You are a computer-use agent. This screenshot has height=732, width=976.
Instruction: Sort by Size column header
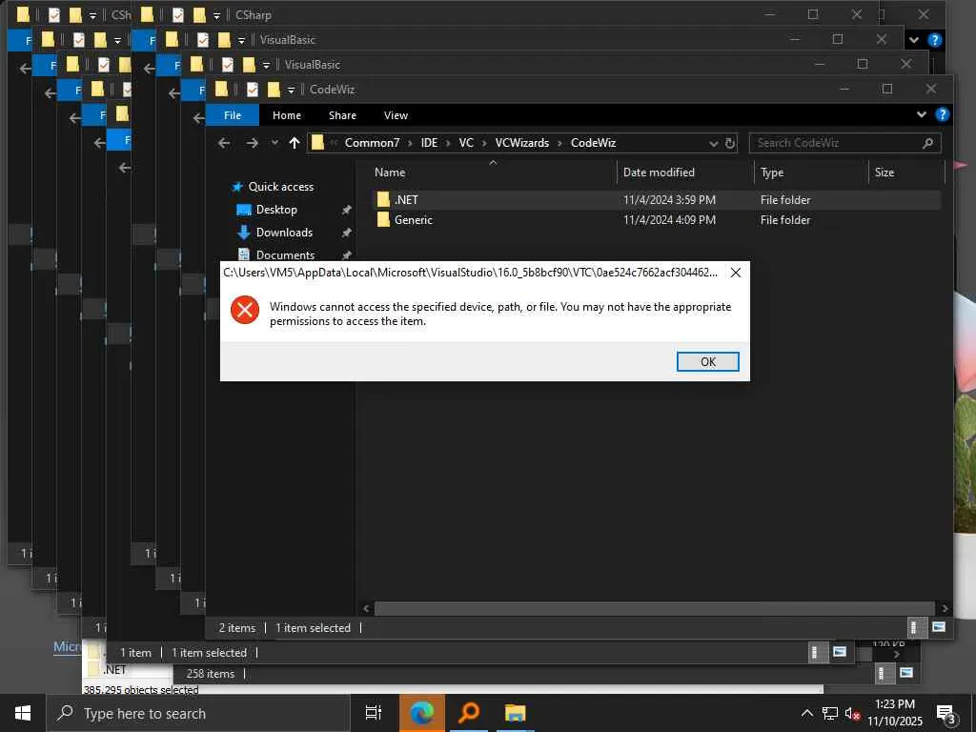pos(884,173)
